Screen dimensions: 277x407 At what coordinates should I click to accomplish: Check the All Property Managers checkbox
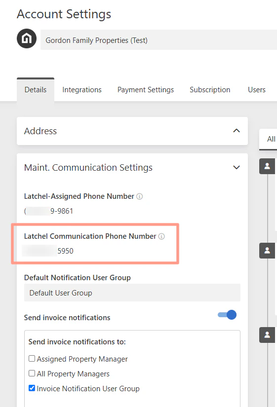(32, 373)
